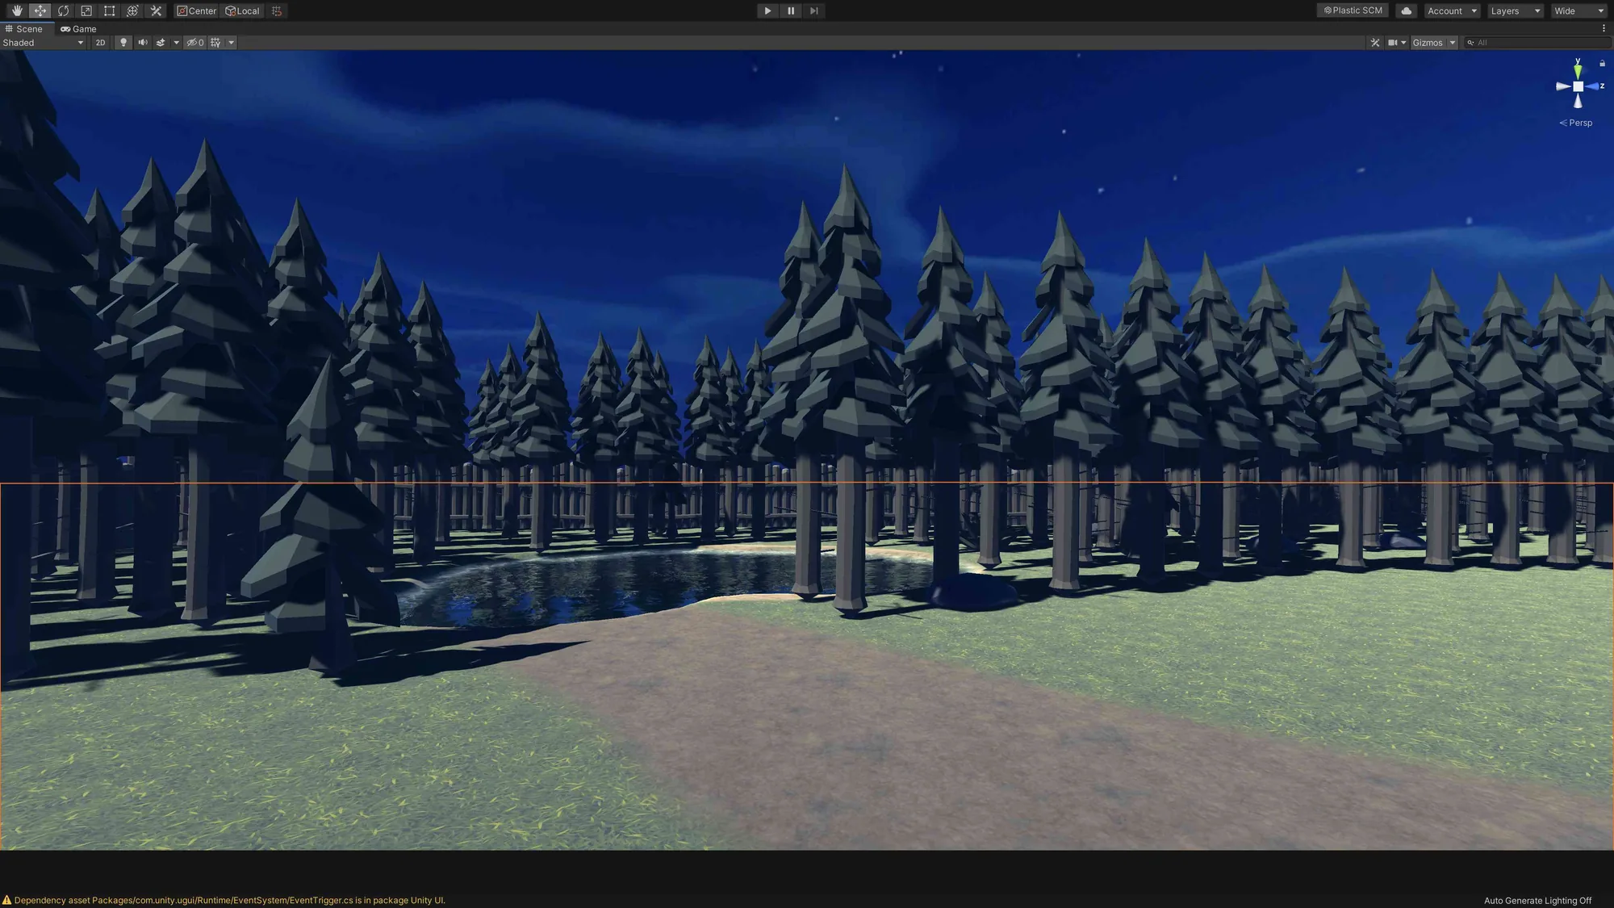Viewport: 1614px width, 908px height.
Task: Click the cloud services icon
Action: 1407,10
